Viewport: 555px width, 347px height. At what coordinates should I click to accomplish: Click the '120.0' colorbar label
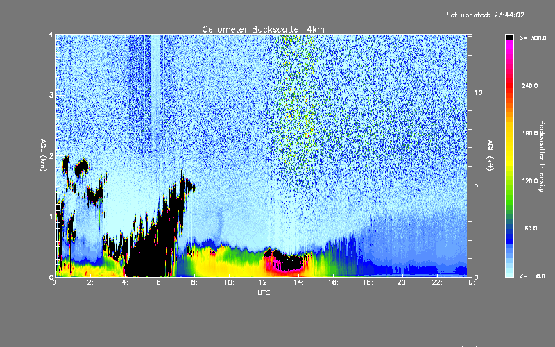[530, 180]
